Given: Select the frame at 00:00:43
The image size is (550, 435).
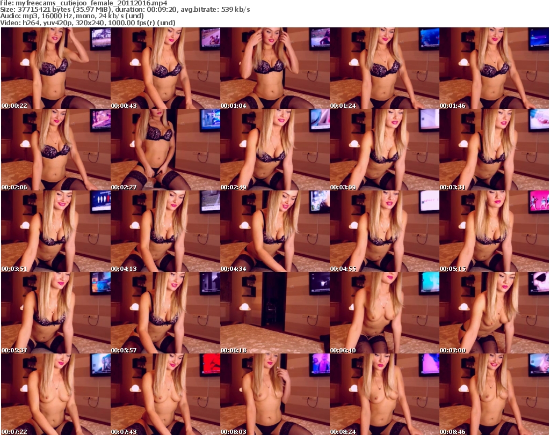Looking at the screenshot, I should tap(165, 68).
